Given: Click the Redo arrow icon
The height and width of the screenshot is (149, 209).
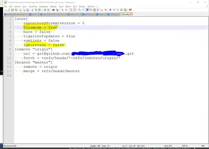Looking at the screenshot, I should coord(48,10).
